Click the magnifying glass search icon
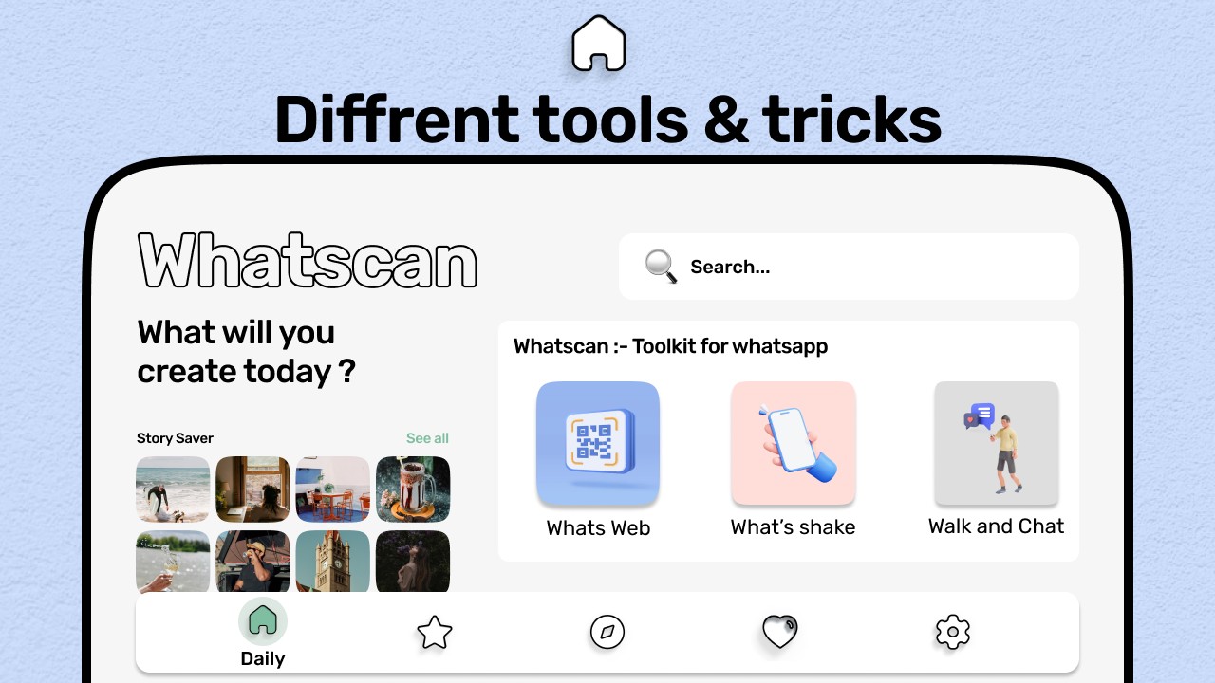 point(661,267)
